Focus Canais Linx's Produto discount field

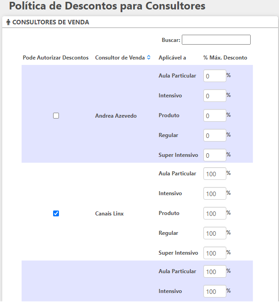coord(215,214)
